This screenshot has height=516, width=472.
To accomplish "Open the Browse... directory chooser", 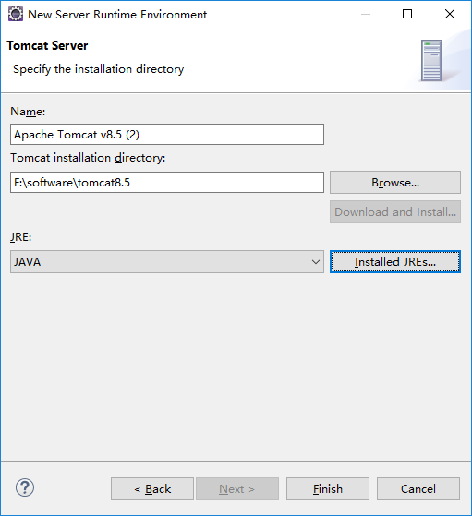I will click(x=395, y=183).
